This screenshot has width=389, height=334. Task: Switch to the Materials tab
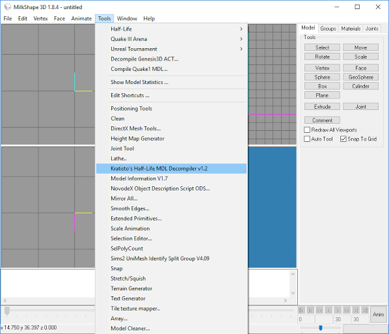point(351,29)
